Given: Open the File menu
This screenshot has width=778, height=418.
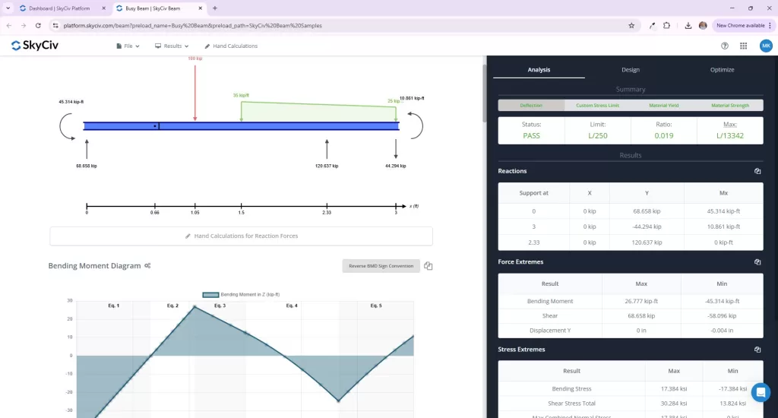Looking at the screenshot, I should point(128,46).
